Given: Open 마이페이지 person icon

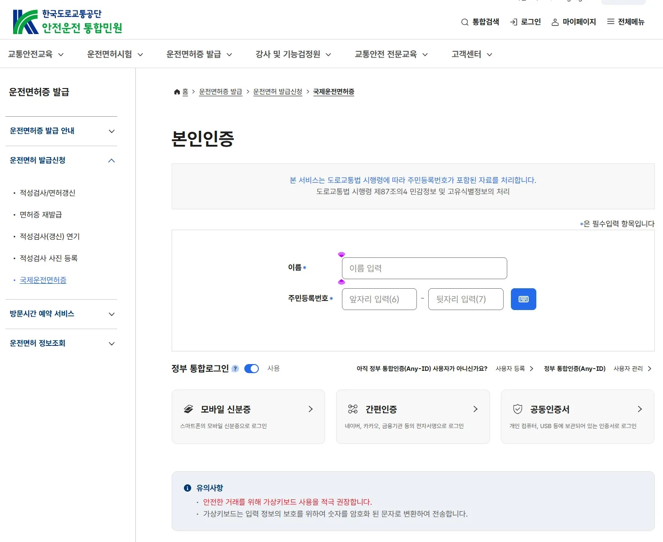Looking at the screenshot, I should [555, 22].
